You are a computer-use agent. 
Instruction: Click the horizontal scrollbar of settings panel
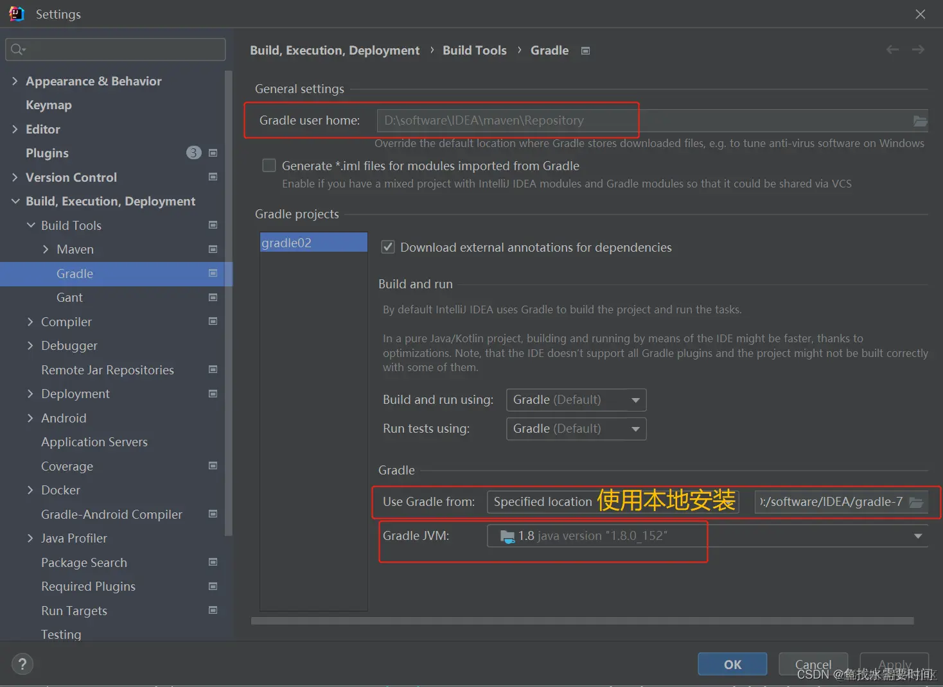[582, 621]
